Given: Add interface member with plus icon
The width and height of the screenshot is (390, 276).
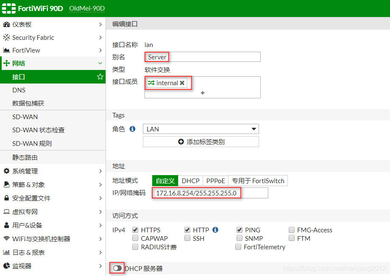Looking at the screenshot, I should pyautogui.click(x=203, y=93).
